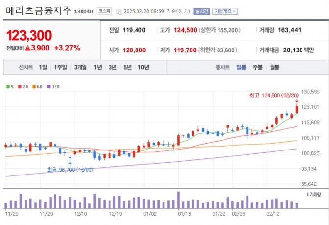Click the 고가 value 124,500
This screenshot has height=225, width=329.
[186, 30]
